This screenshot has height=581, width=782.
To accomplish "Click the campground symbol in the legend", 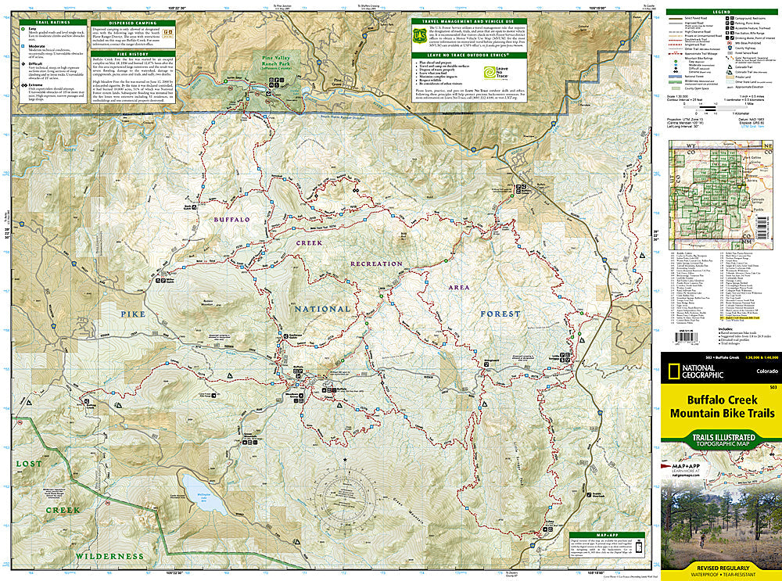I will [726, 17].
